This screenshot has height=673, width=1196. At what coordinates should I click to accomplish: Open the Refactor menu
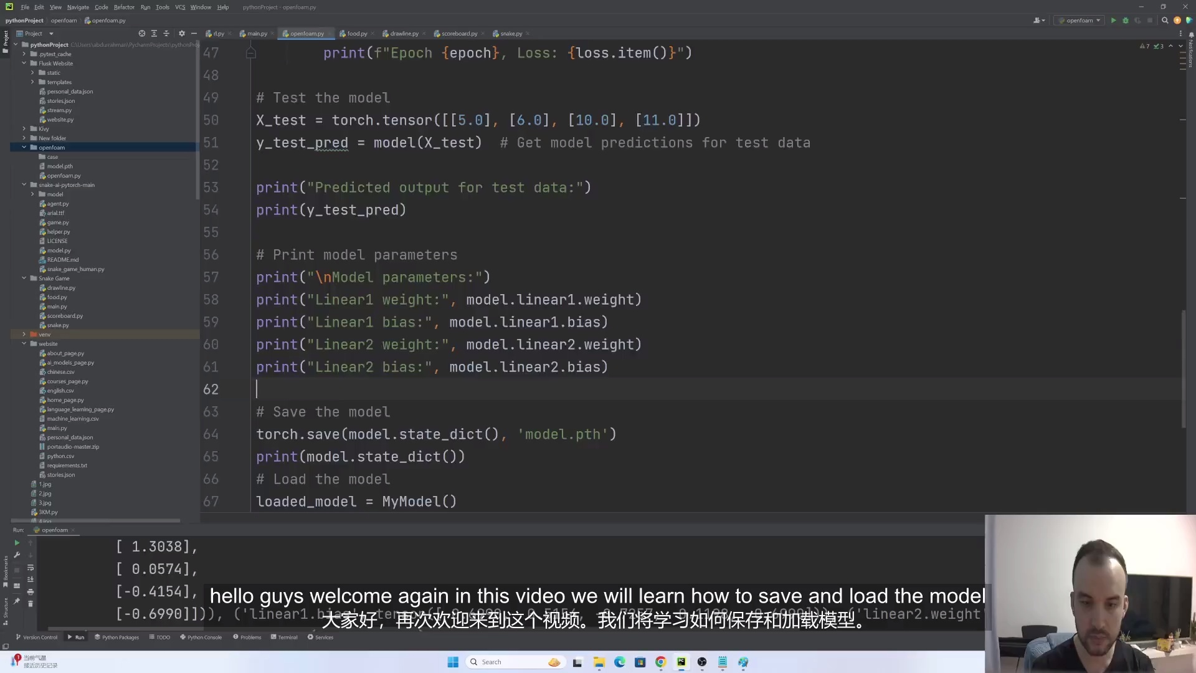tap(124, 7)
